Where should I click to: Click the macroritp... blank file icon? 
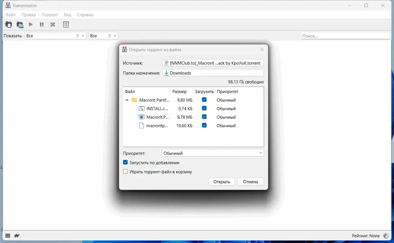(x=142, y=126)
